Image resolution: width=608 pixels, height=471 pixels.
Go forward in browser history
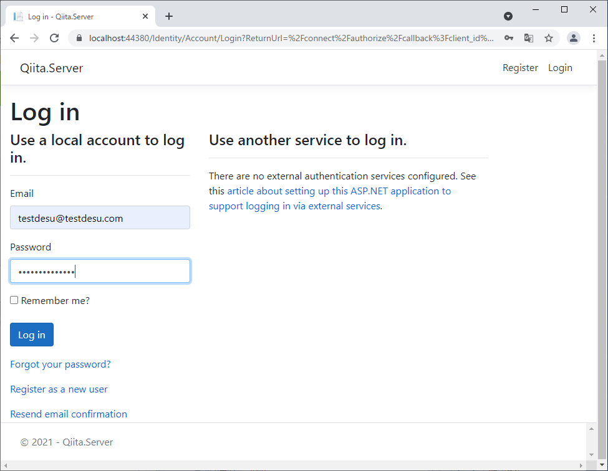(x=34, y=38)
